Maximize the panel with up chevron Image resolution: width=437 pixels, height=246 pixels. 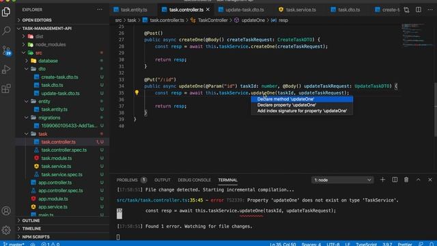click(419, 180)
